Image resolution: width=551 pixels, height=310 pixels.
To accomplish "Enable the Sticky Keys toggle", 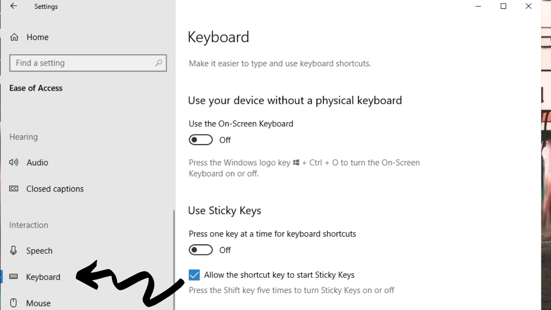I will (x=201, y=249).
